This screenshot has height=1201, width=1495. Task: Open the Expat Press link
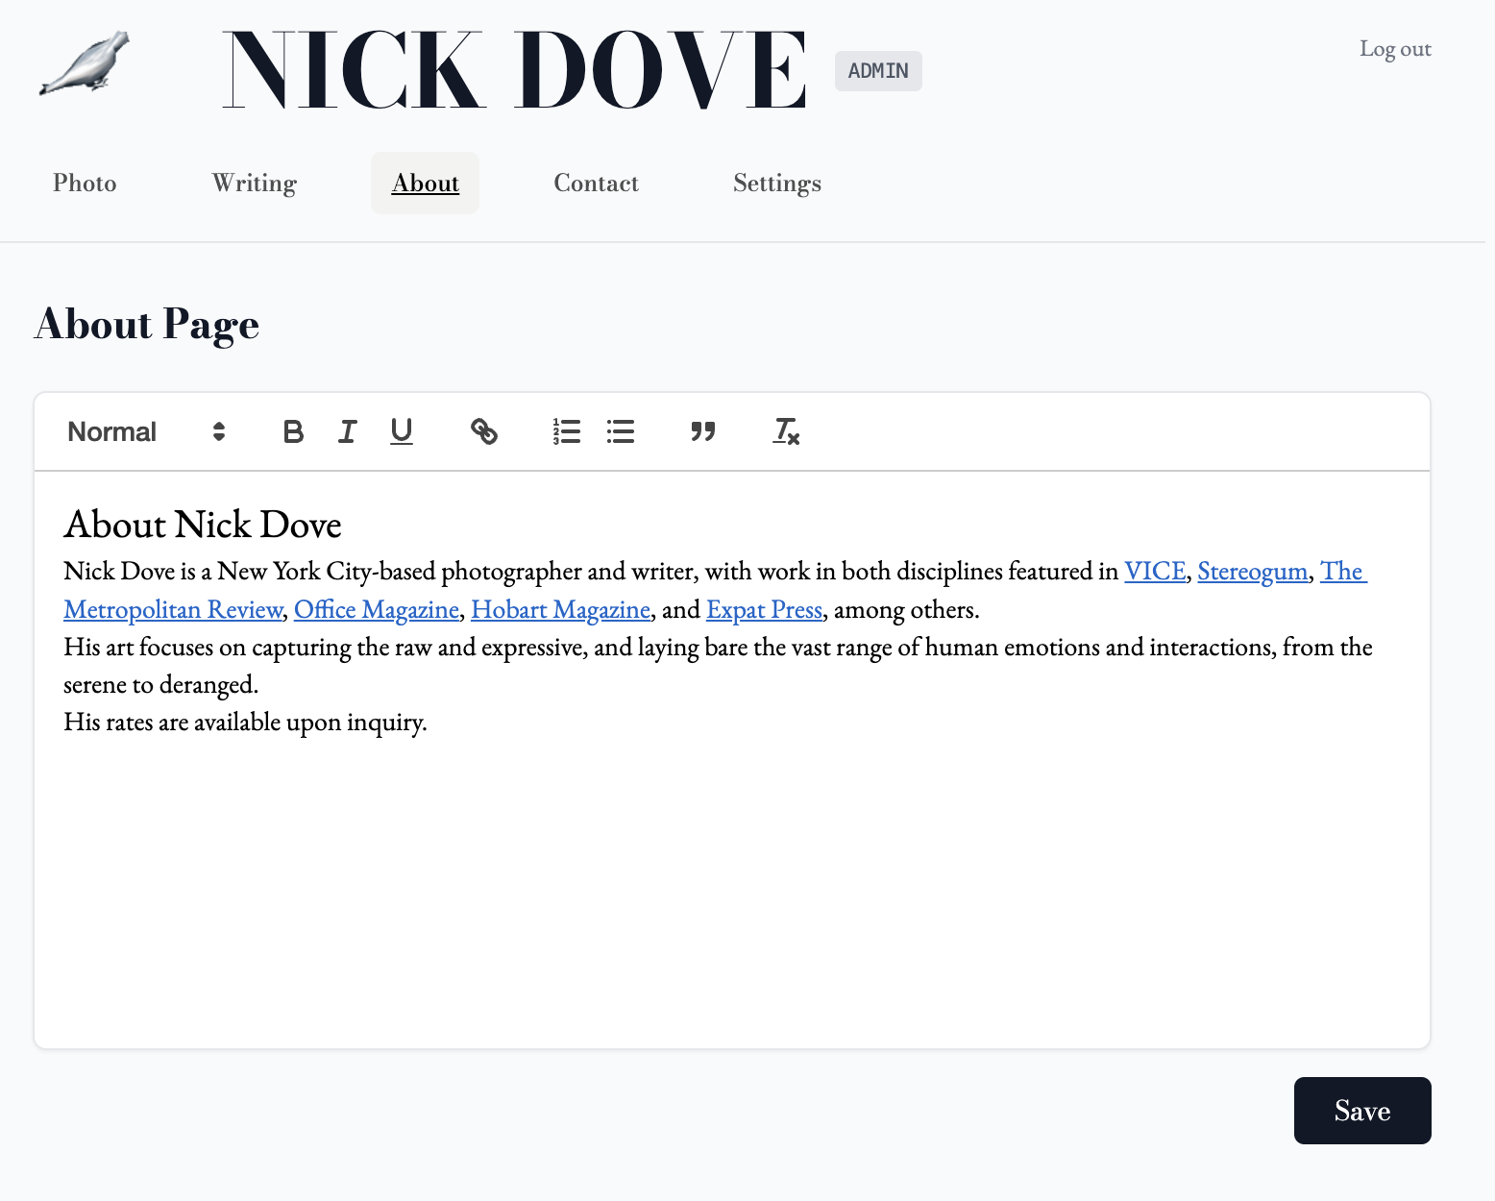click(765, 609)
